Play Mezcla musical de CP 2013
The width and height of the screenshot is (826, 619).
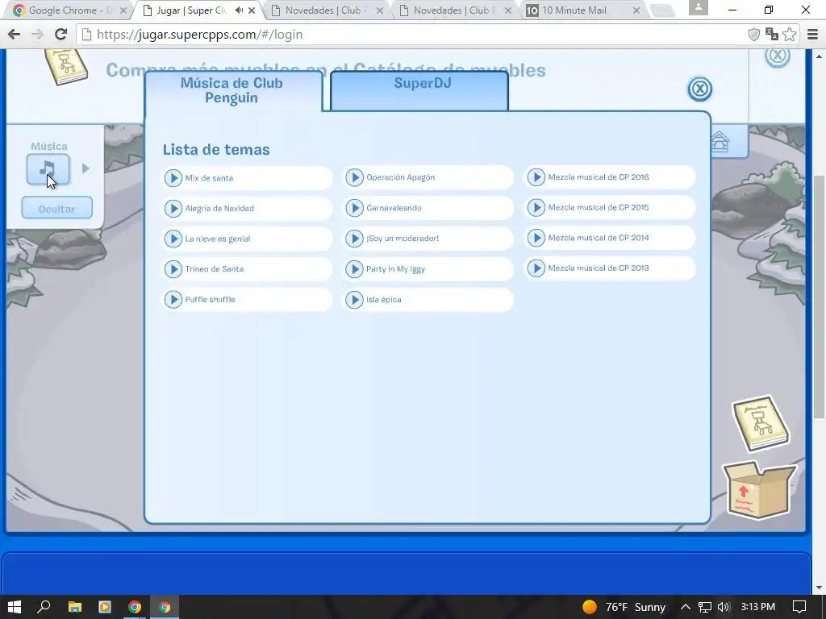(x=536, y=268)
